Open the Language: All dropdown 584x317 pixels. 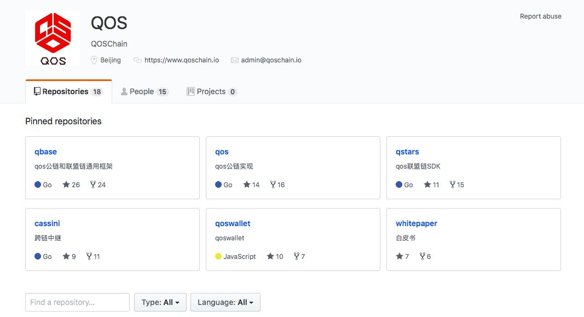tap(225, 302)
